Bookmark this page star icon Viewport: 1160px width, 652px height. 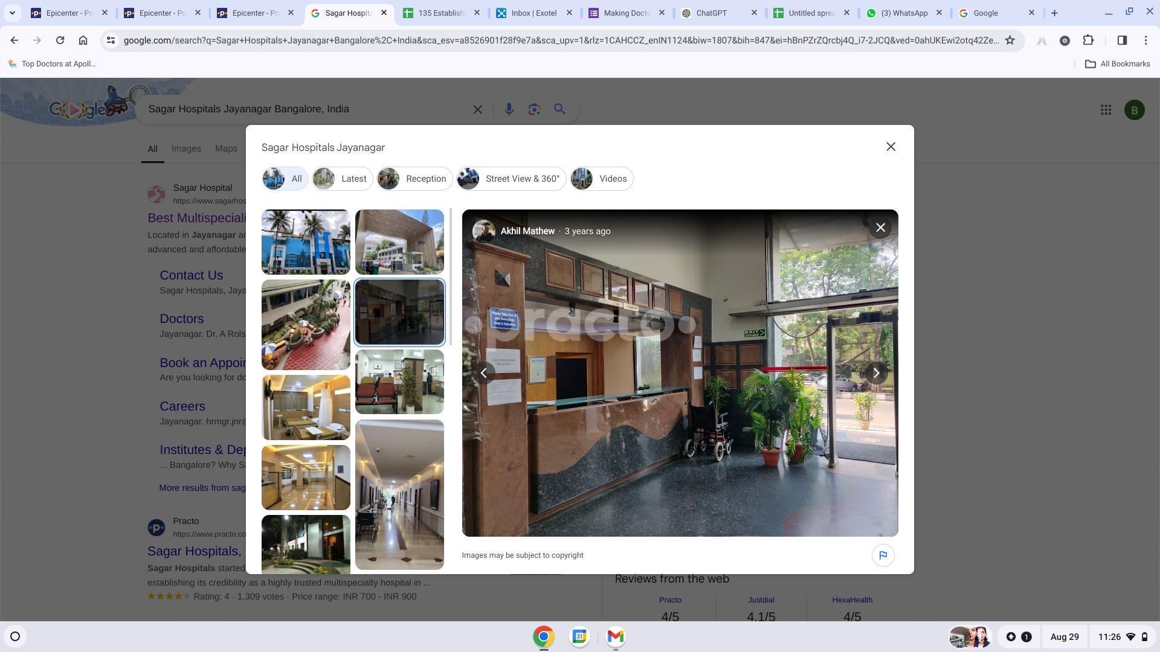tap(1010, 40)
